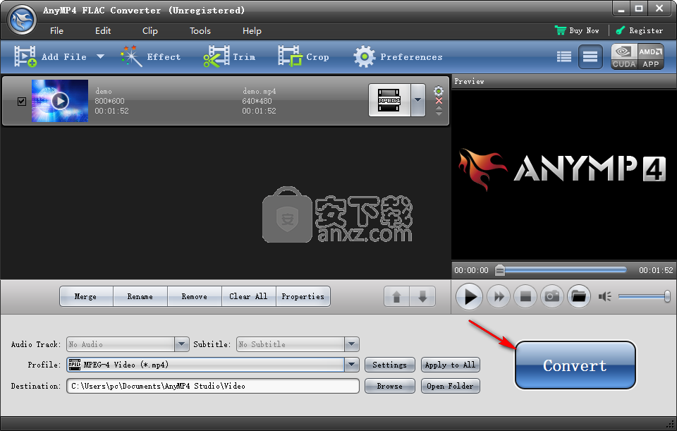677x431 pixels.
Task: Open profile Settings
Action: pyautogui.click(x=390, y=365)
